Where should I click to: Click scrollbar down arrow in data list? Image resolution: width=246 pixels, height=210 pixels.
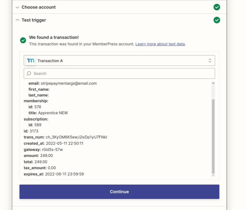click(213, 175)
